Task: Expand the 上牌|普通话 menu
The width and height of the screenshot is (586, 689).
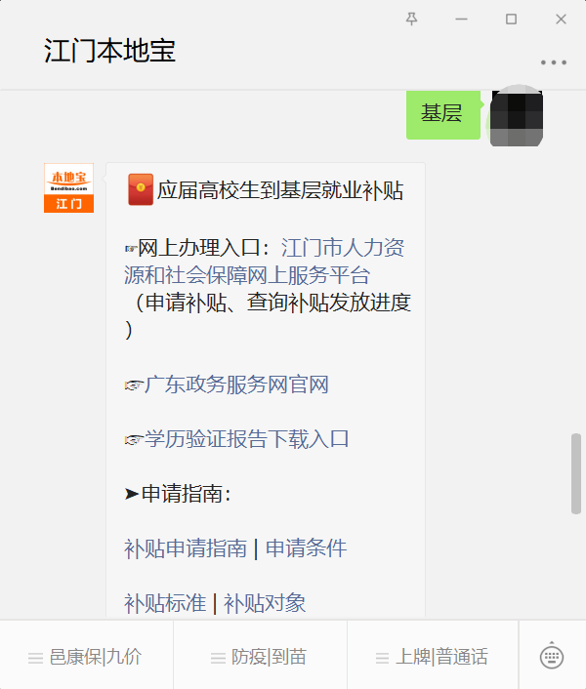Action: 433,657
